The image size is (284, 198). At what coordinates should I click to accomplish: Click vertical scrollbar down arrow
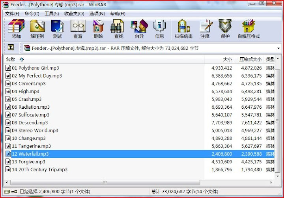click(x=278, y=176)
